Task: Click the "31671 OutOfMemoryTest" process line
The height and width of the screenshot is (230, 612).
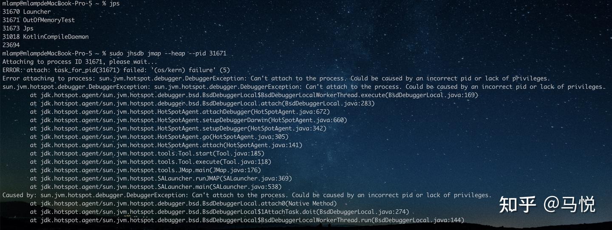Action: coord(38,20)
